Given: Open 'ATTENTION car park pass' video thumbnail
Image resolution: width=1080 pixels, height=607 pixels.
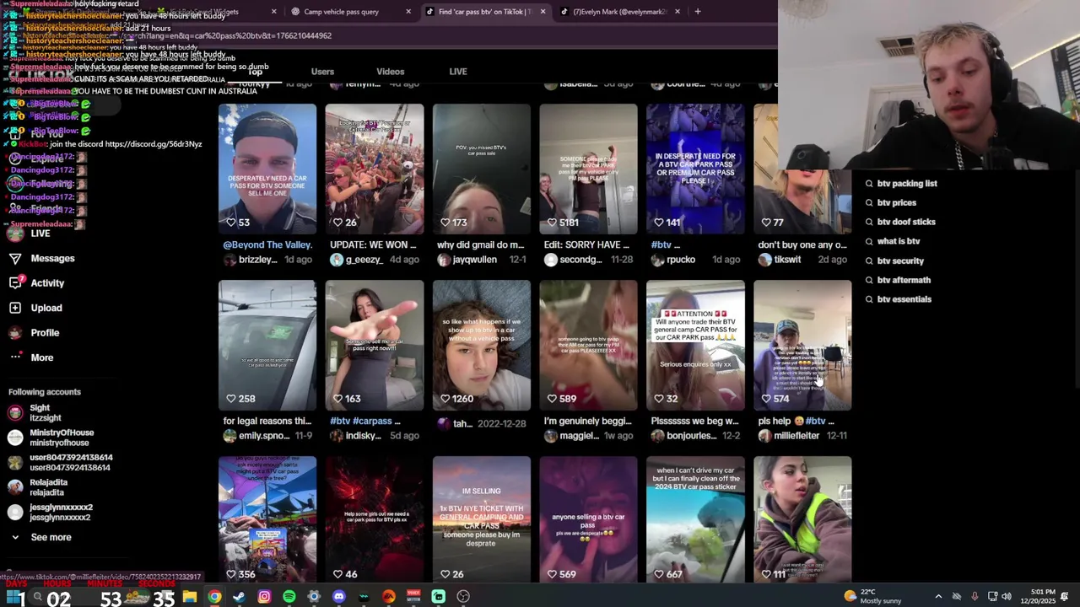Looking at the screenshot, I should [695, 345].
